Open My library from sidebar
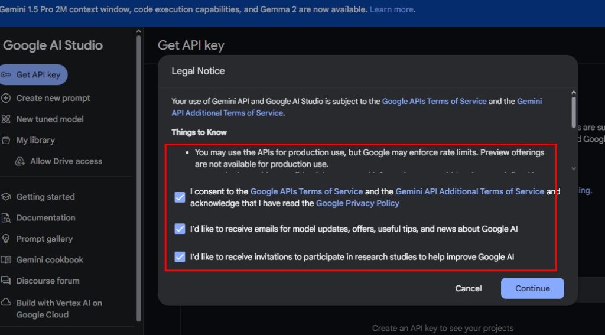This screenshot has height=335, width=605. pos(35,140)
